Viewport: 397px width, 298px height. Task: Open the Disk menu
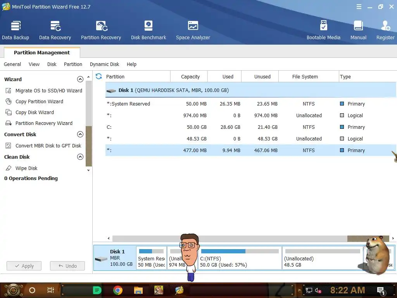click(x=52, y=64)
